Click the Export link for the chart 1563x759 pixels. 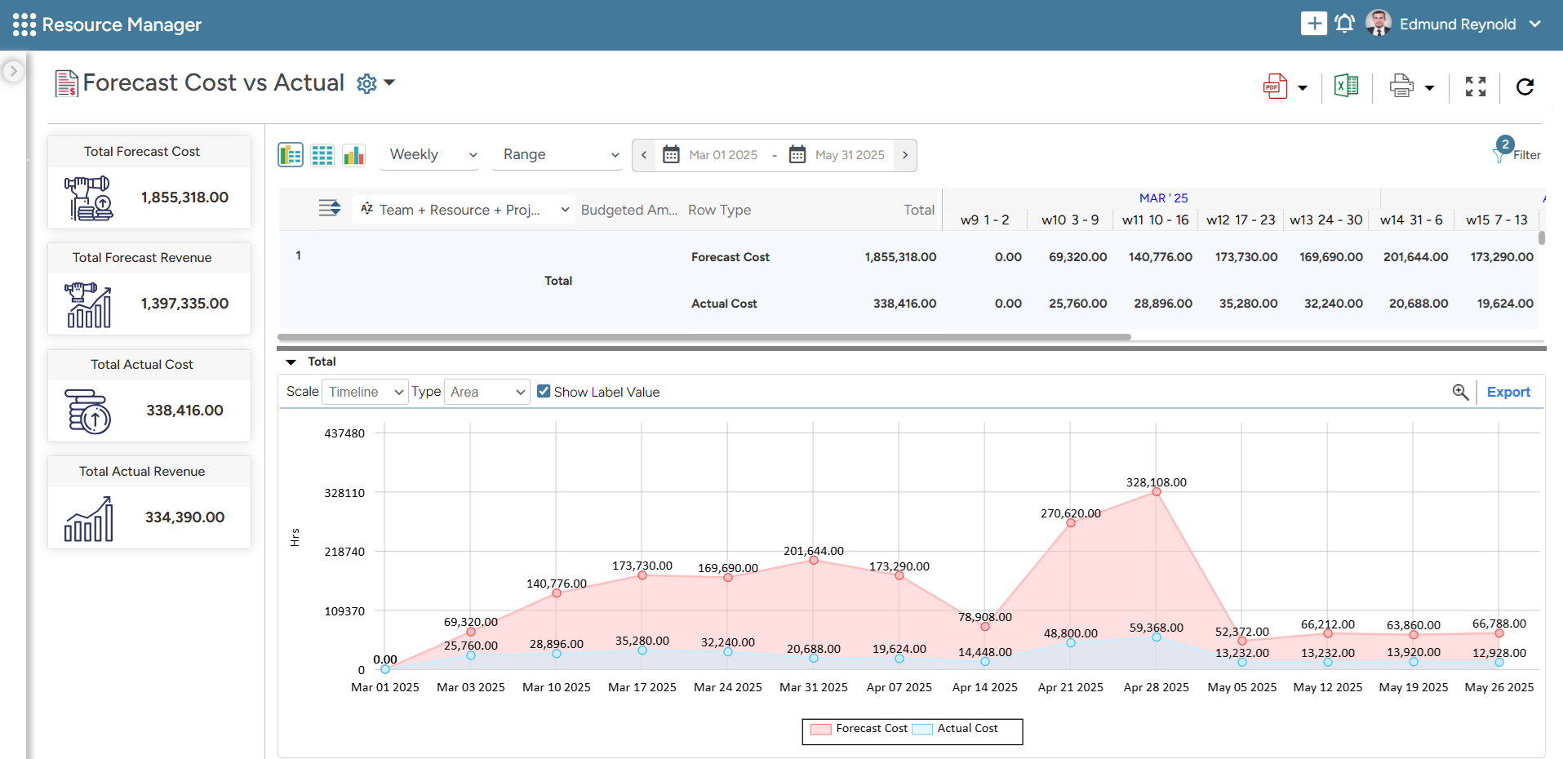point(1508,392)
